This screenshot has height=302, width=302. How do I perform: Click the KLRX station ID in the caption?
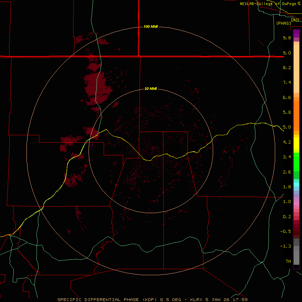point(196,300)
